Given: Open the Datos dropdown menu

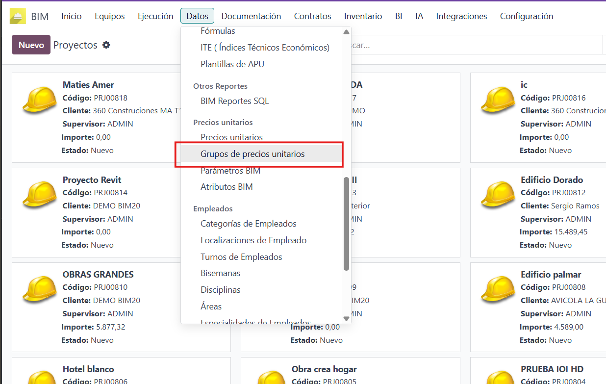Looking at the screenshot, I should point(197,15).
